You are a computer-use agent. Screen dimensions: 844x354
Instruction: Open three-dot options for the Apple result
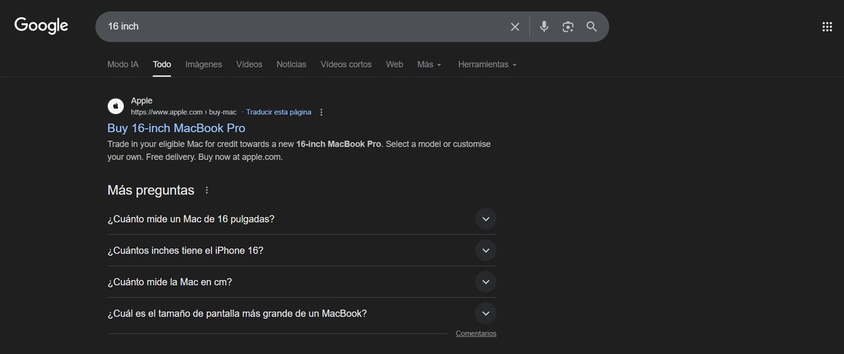(x=321, y=112)
